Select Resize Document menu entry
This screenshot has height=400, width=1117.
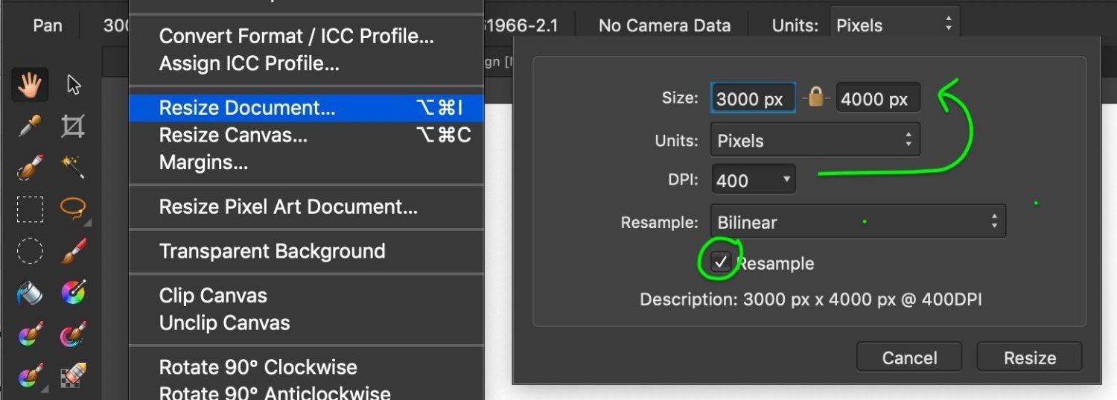(306, 108)
